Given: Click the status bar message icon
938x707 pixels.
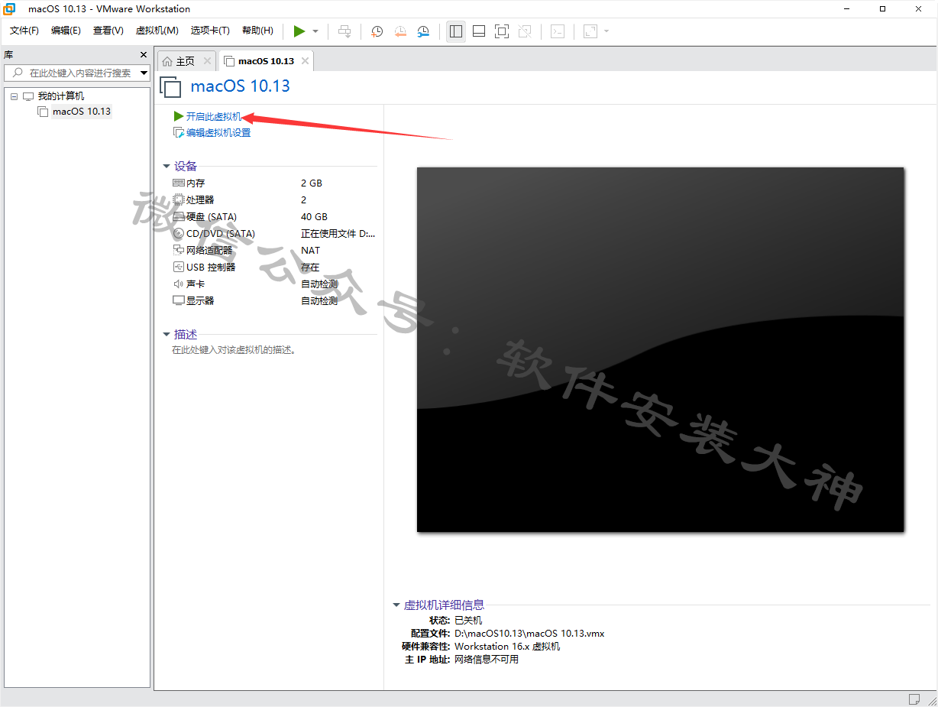Looking at the screenshot, I should click(914, 699).
